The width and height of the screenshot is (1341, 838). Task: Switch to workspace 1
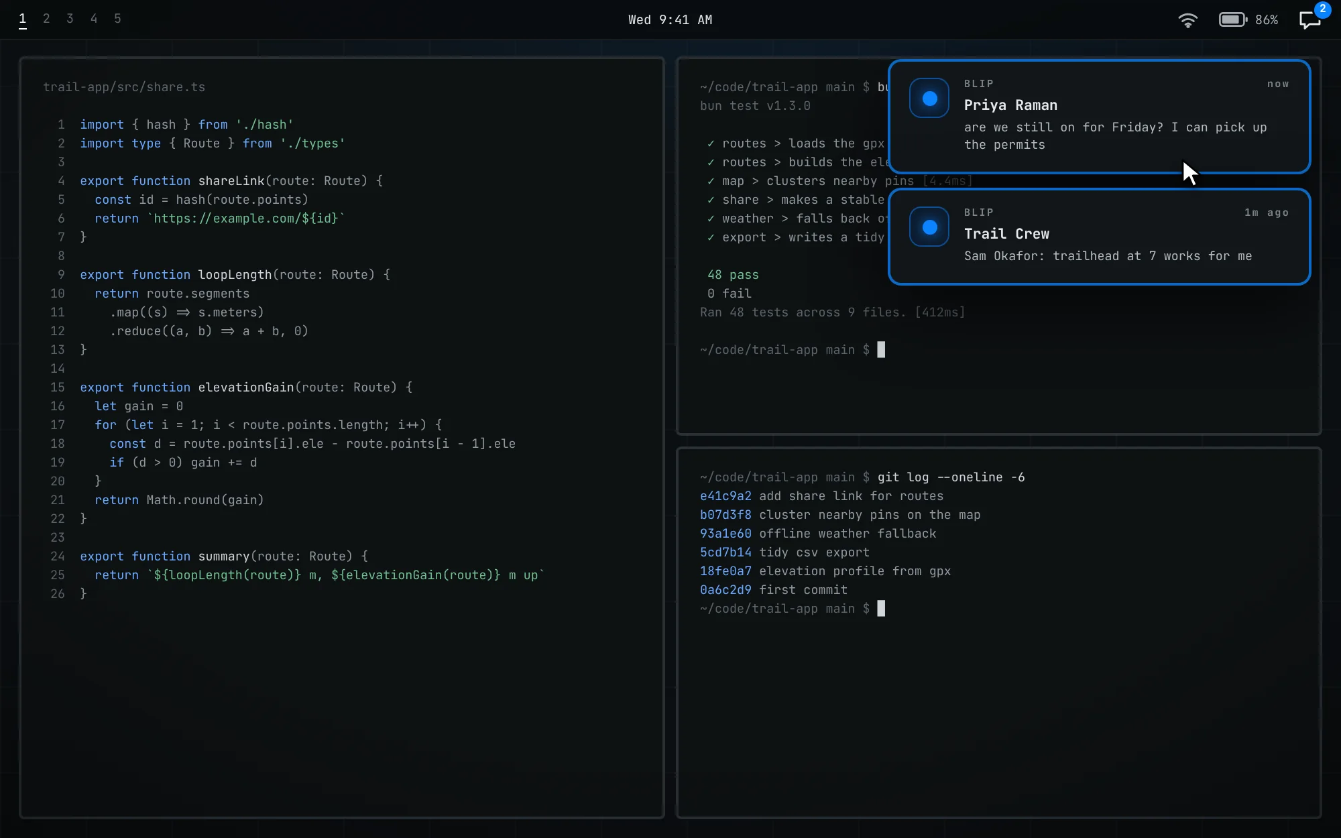pyautogui.click(x=22, y=19)
